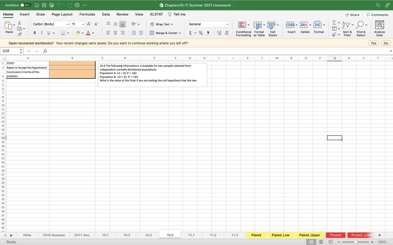Open the XLSTAT menu tab
The height and width of the screenshot is (245, 393).
coord(156,14)
